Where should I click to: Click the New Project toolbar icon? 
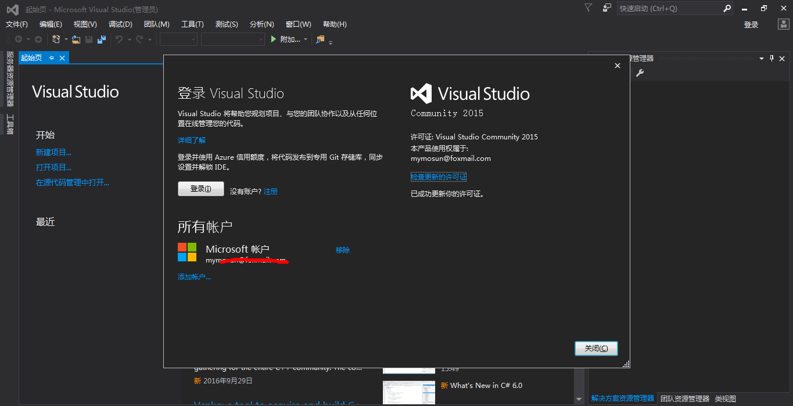coord(56,39)
